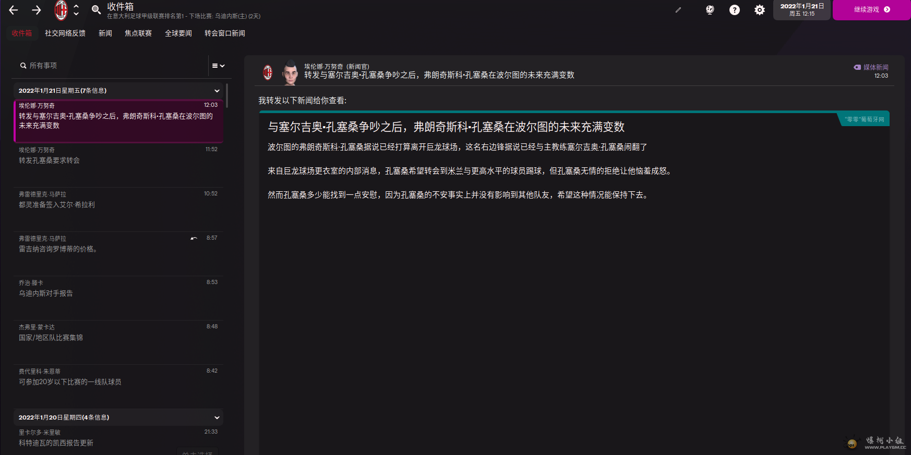Click the forward navigation arrow
Screen dimensions: 911x455
[37, 10]
